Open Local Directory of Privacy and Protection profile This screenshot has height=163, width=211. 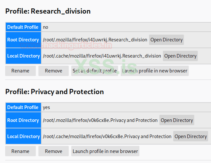191,136
